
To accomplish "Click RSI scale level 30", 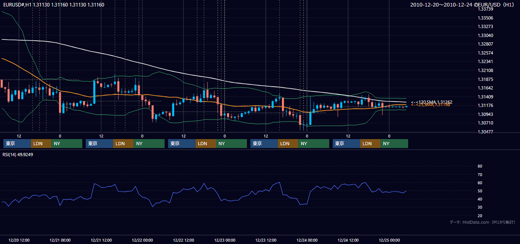I will (x=480, y=207).
